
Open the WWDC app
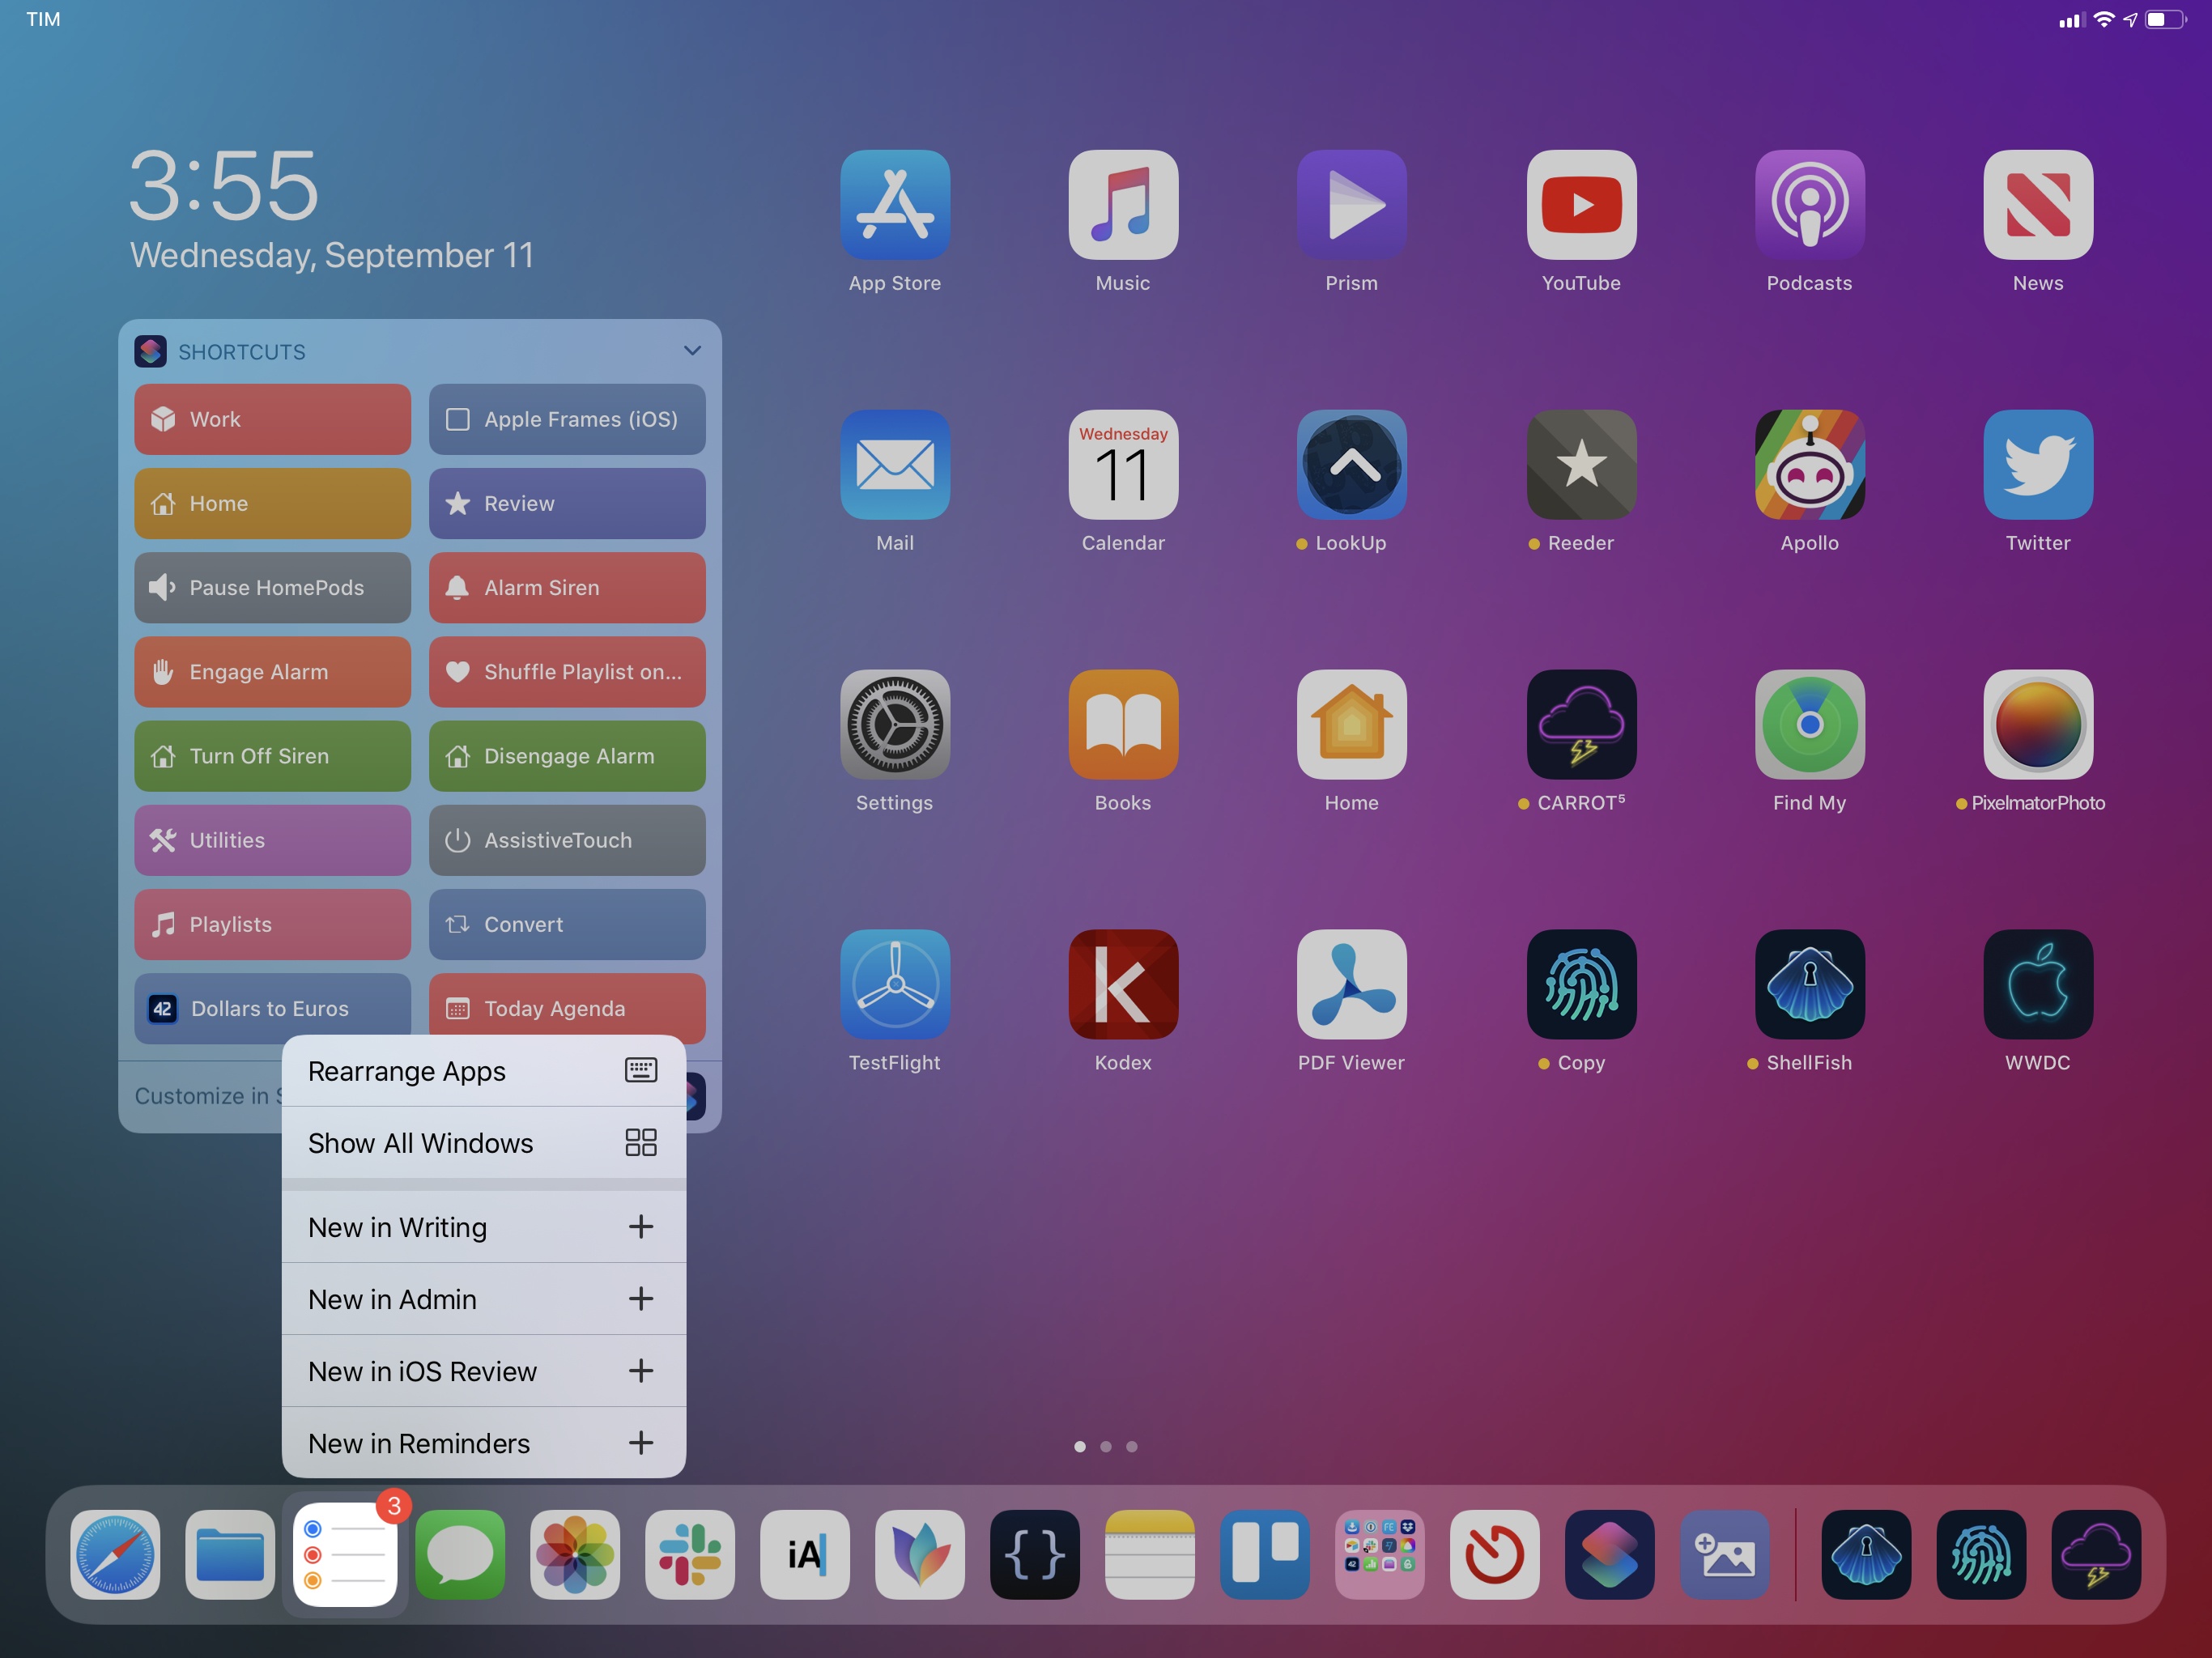(x=2038, y=985)
